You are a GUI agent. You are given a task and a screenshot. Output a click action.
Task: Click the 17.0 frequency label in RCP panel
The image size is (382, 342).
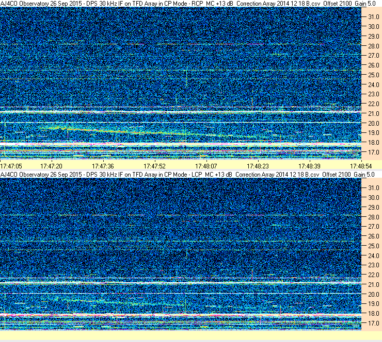373,152
